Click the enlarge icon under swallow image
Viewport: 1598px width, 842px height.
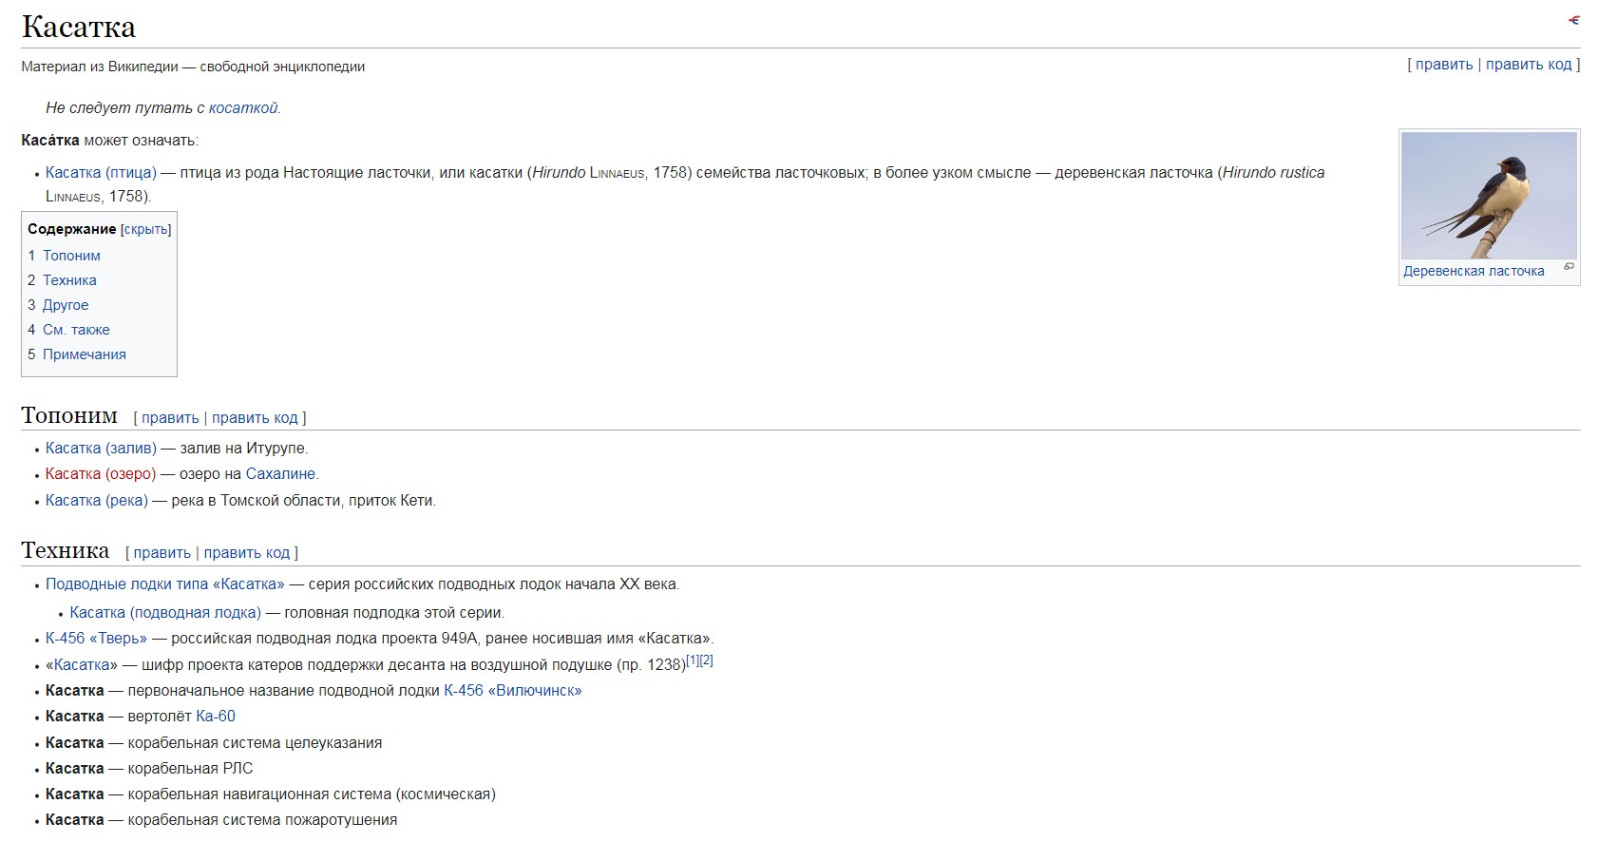1569,267
